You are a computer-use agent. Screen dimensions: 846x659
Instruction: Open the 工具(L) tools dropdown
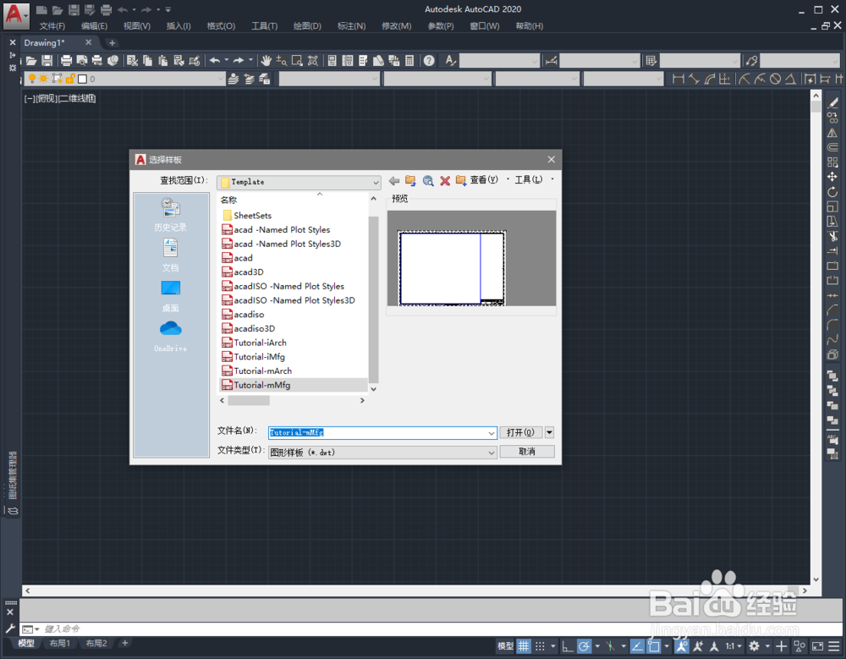(552, 179)
